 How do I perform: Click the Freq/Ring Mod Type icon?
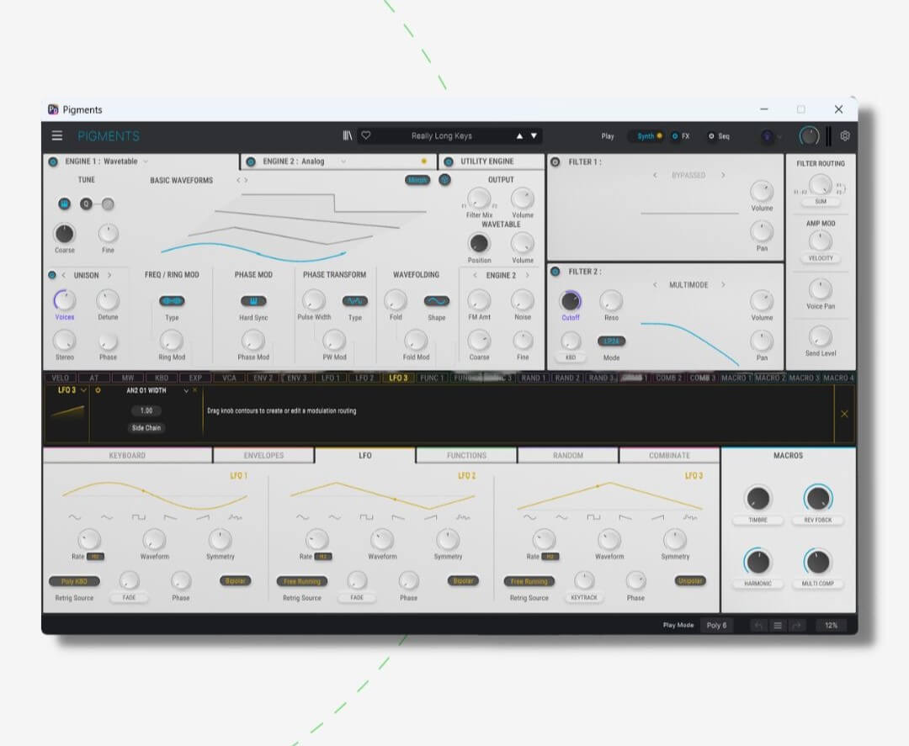click(x=172, y=301)
